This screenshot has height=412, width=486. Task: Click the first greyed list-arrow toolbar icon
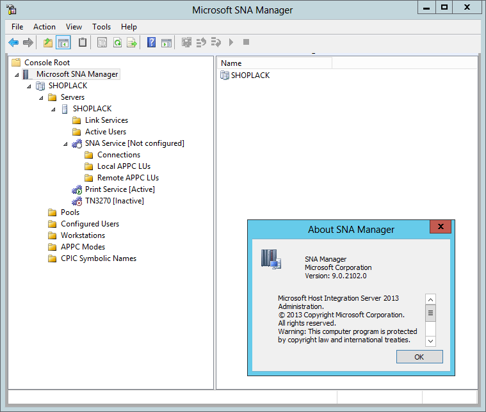201,42
